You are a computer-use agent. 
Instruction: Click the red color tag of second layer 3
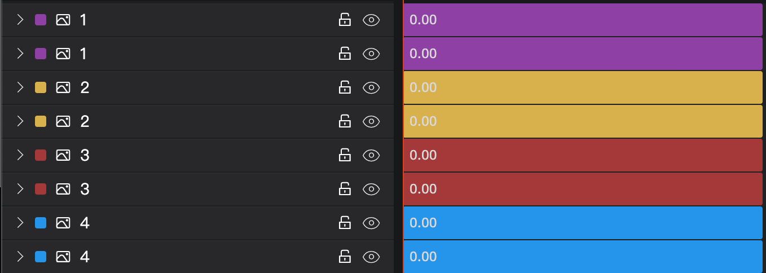pos(41,190)
